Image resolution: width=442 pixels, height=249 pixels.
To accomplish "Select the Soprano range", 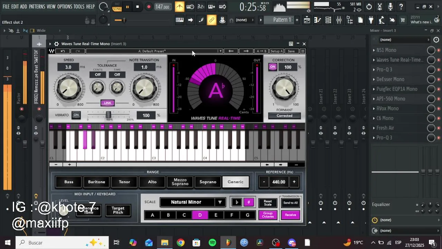I will tap(208, 182).
